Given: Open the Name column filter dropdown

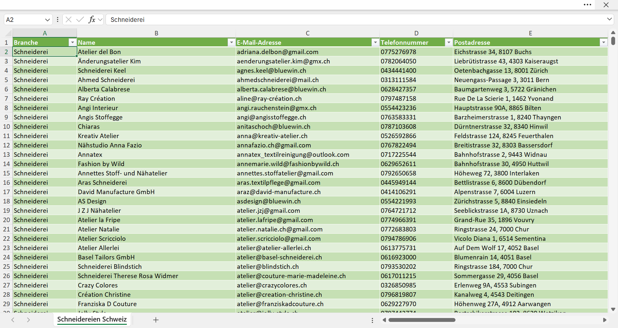Looking at the screenshot, I should [231, 42].
